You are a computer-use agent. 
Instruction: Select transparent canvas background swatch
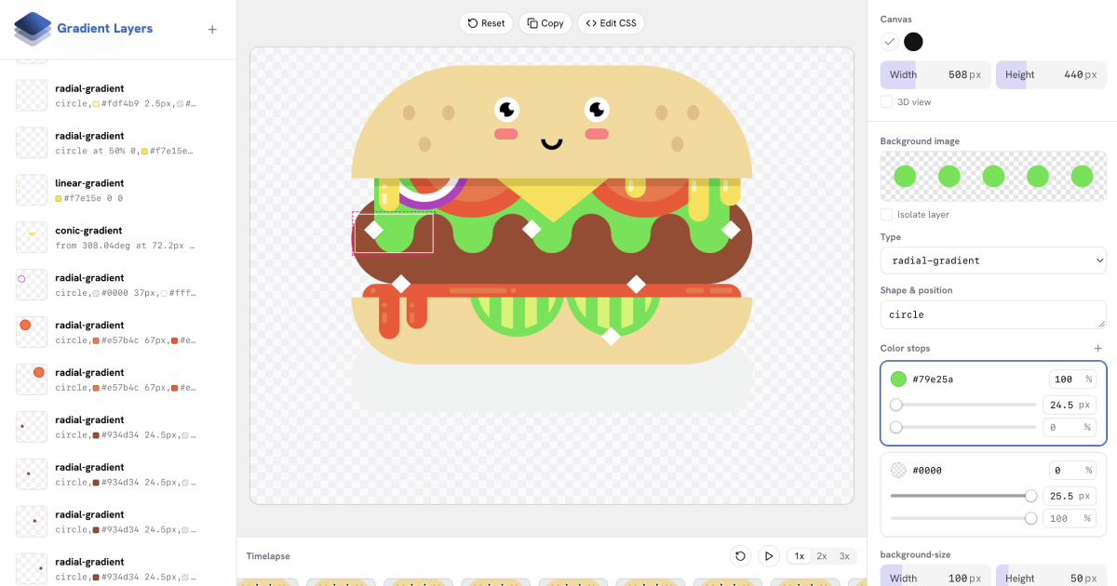pos(890,42)
